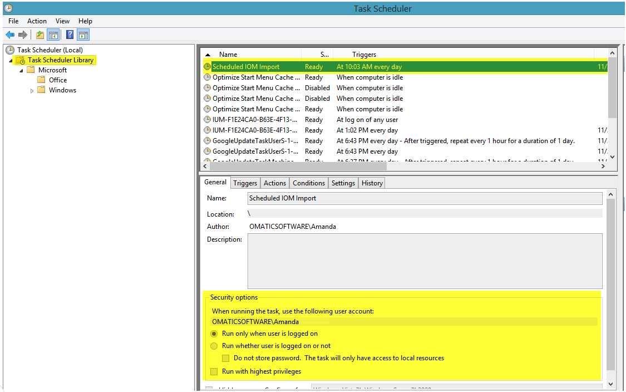Select the Office folder in the tree
This screenshot has height=392, width=626.
(58, 80)
